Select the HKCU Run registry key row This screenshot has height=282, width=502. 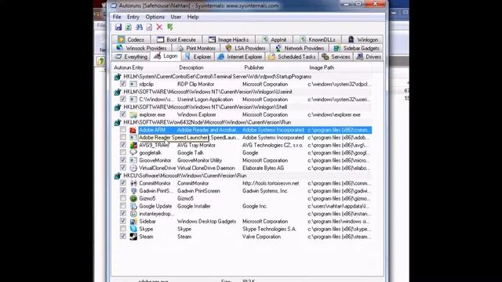242,175
